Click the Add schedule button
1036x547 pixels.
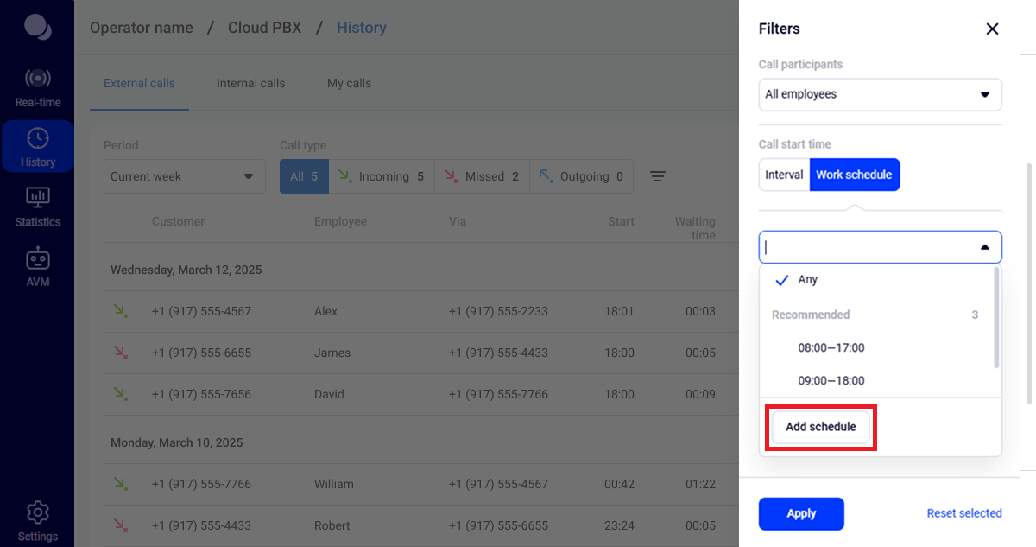(x=820, y=427)
